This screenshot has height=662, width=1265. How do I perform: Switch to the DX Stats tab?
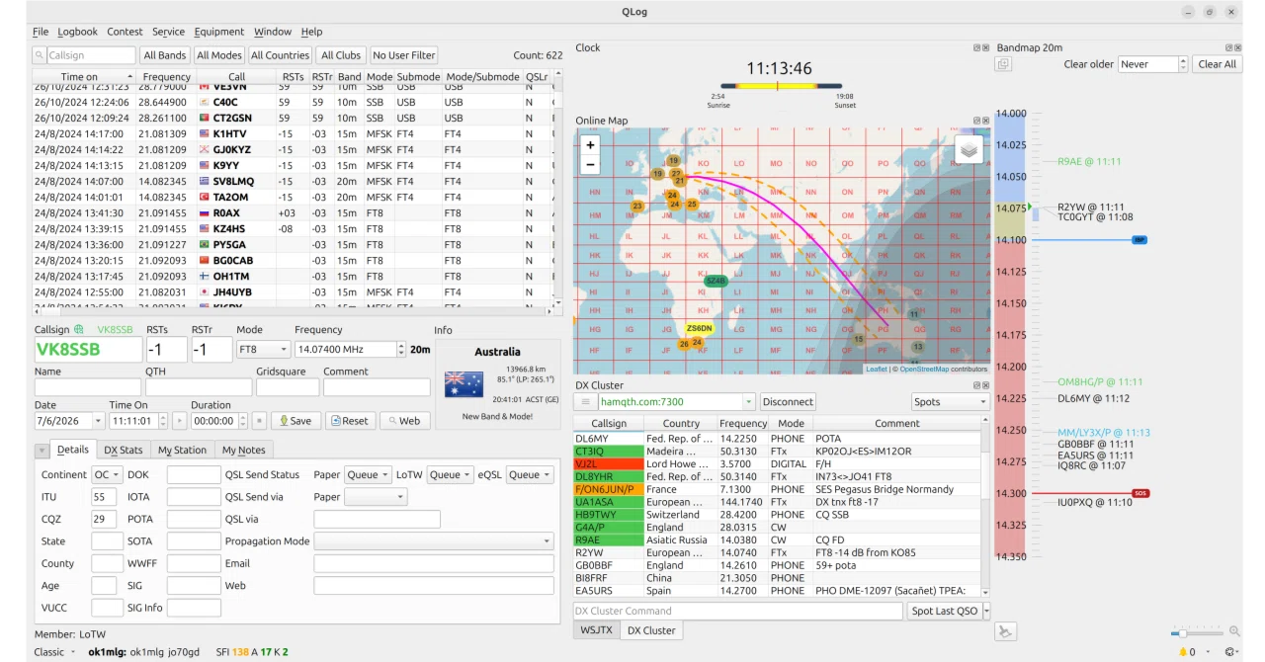124,451
